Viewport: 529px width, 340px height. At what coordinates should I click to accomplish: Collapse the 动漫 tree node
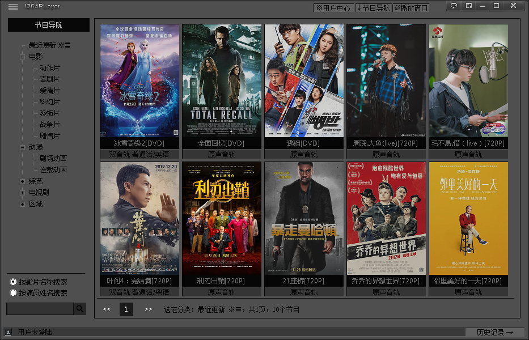(x=22, y=147)
